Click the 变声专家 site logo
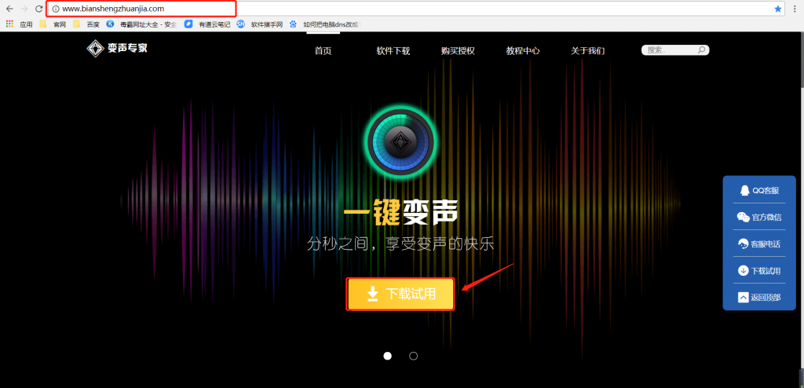Screen dimensions: 804x388 (x=117, y=49)
